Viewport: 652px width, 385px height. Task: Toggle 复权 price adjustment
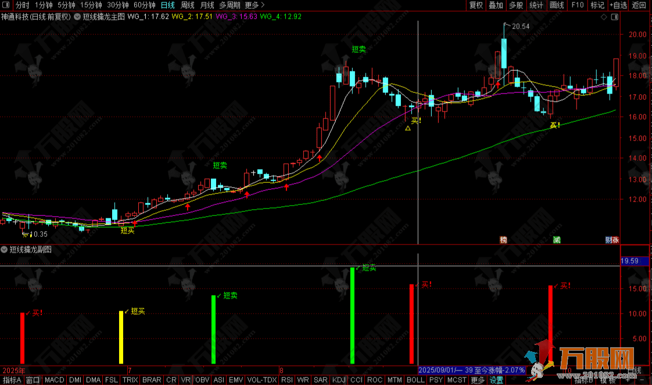[476, 5]
